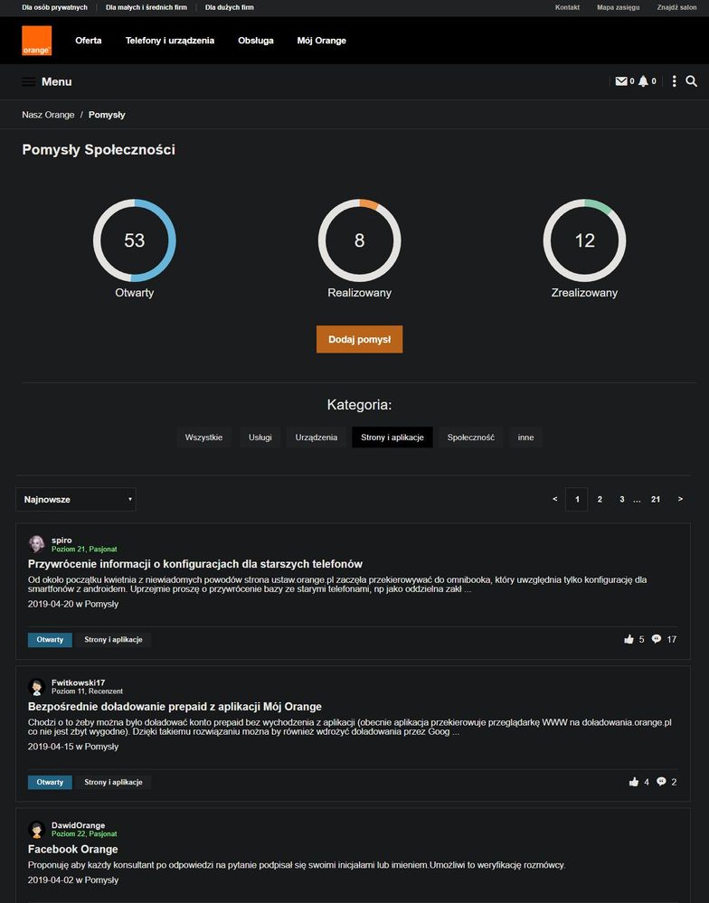Open Telefony i urządzenia menu

click(170, 41)
